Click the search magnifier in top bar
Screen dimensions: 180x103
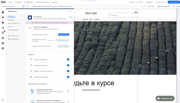click(174, 6)
